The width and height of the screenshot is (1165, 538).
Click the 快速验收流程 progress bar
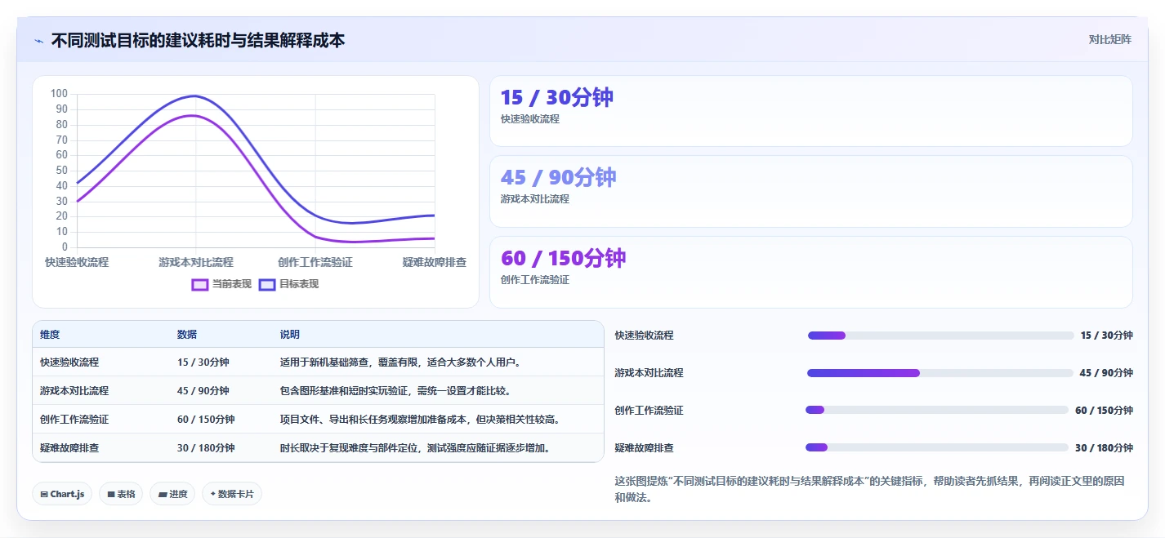click(x=940, y=336)
